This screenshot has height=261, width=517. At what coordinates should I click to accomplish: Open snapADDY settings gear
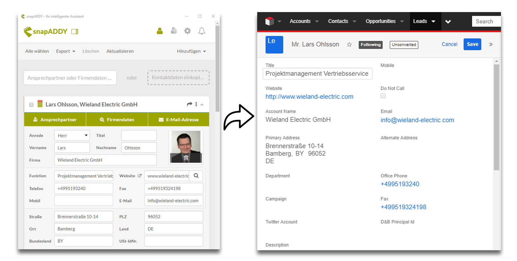click(x=187, y=31)
